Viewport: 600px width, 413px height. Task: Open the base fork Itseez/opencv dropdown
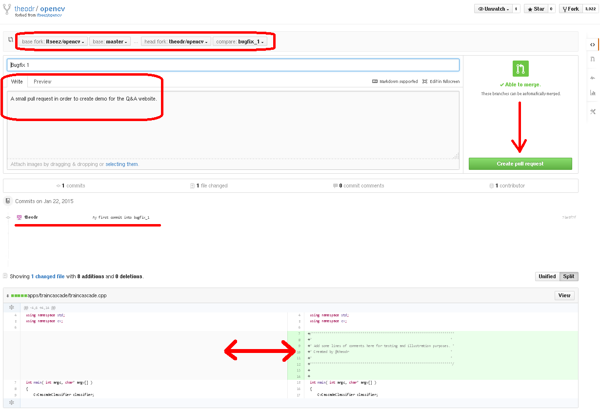53,41
